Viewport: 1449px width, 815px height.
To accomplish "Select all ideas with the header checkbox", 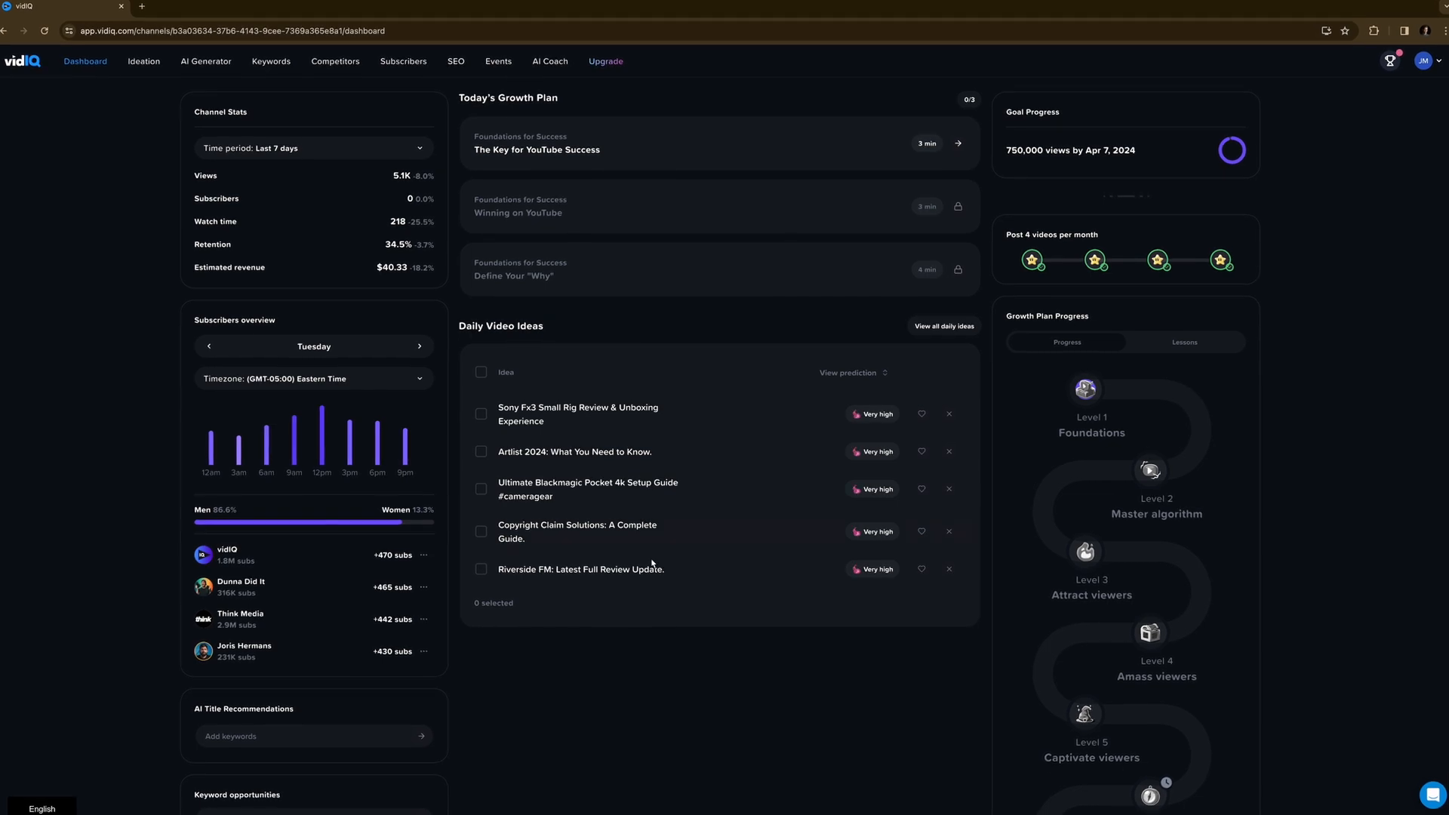I will [x=481, y=372].
